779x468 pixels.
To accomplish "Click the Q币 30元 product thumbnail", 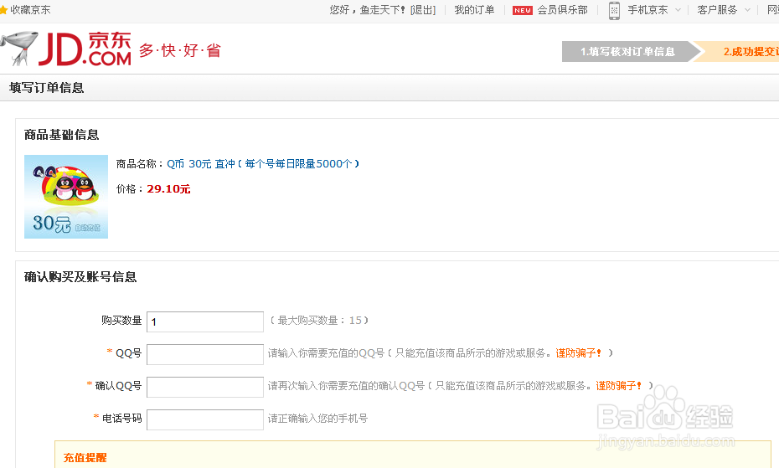I will point(66,197).
